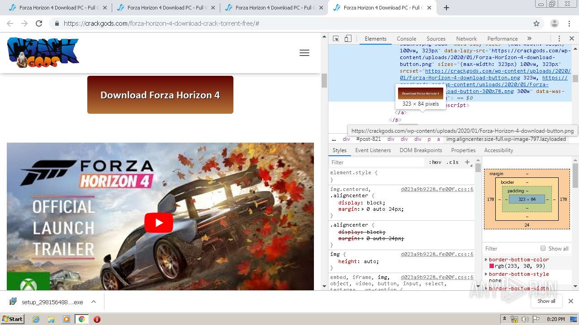The height and width of the screenshot is (325, 579).
Task: Open Windows Explorer from the taskbar
Action: click(51, 319)
